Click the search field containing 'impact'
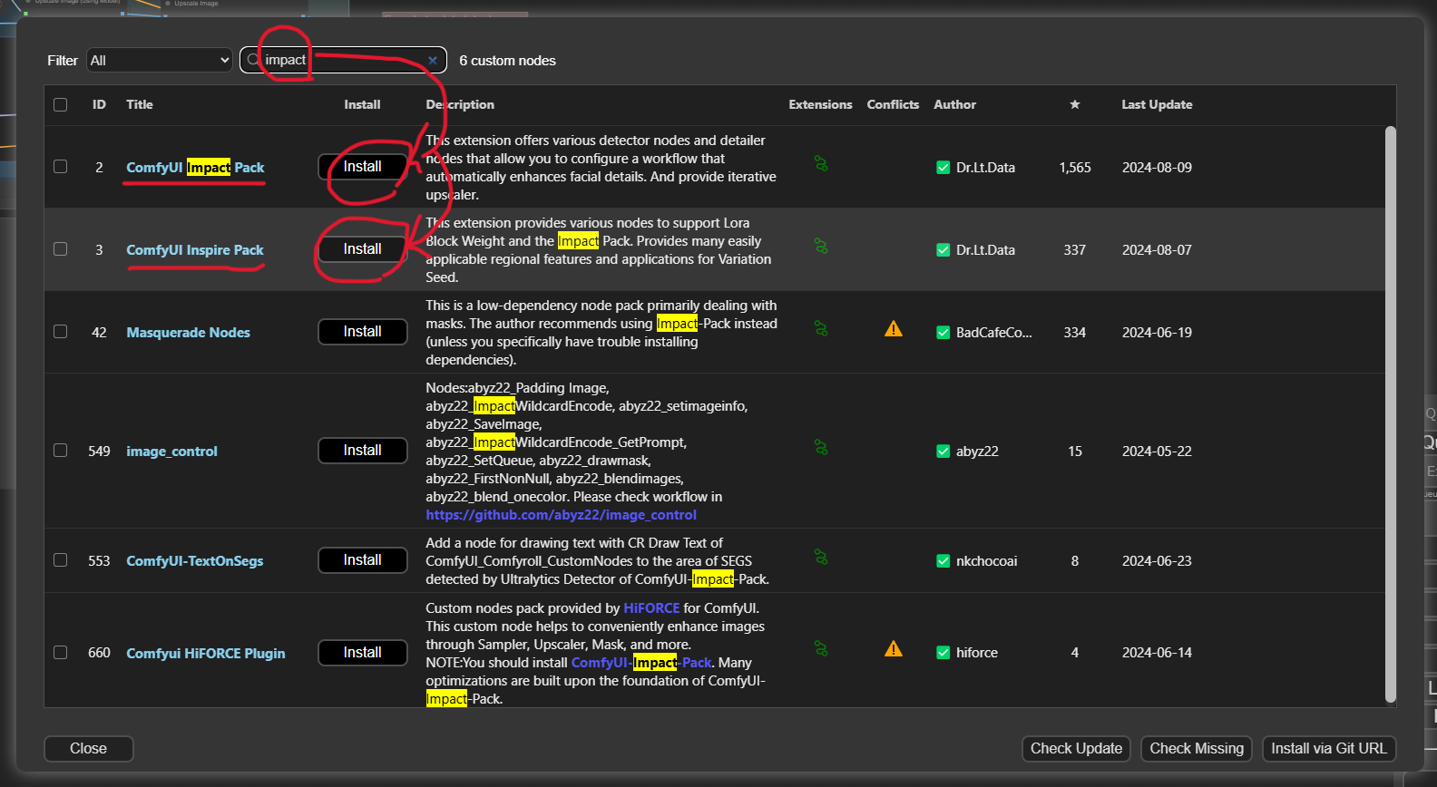Image resolution: width=1437 pixels, height=787 pixels. [343, 60]
